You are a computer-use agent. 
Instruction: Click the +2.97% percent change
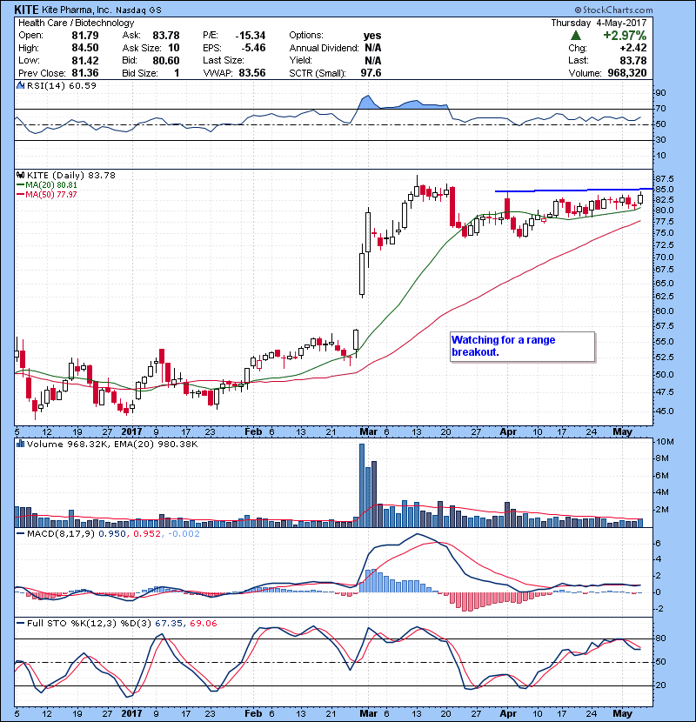click(625, 36)
